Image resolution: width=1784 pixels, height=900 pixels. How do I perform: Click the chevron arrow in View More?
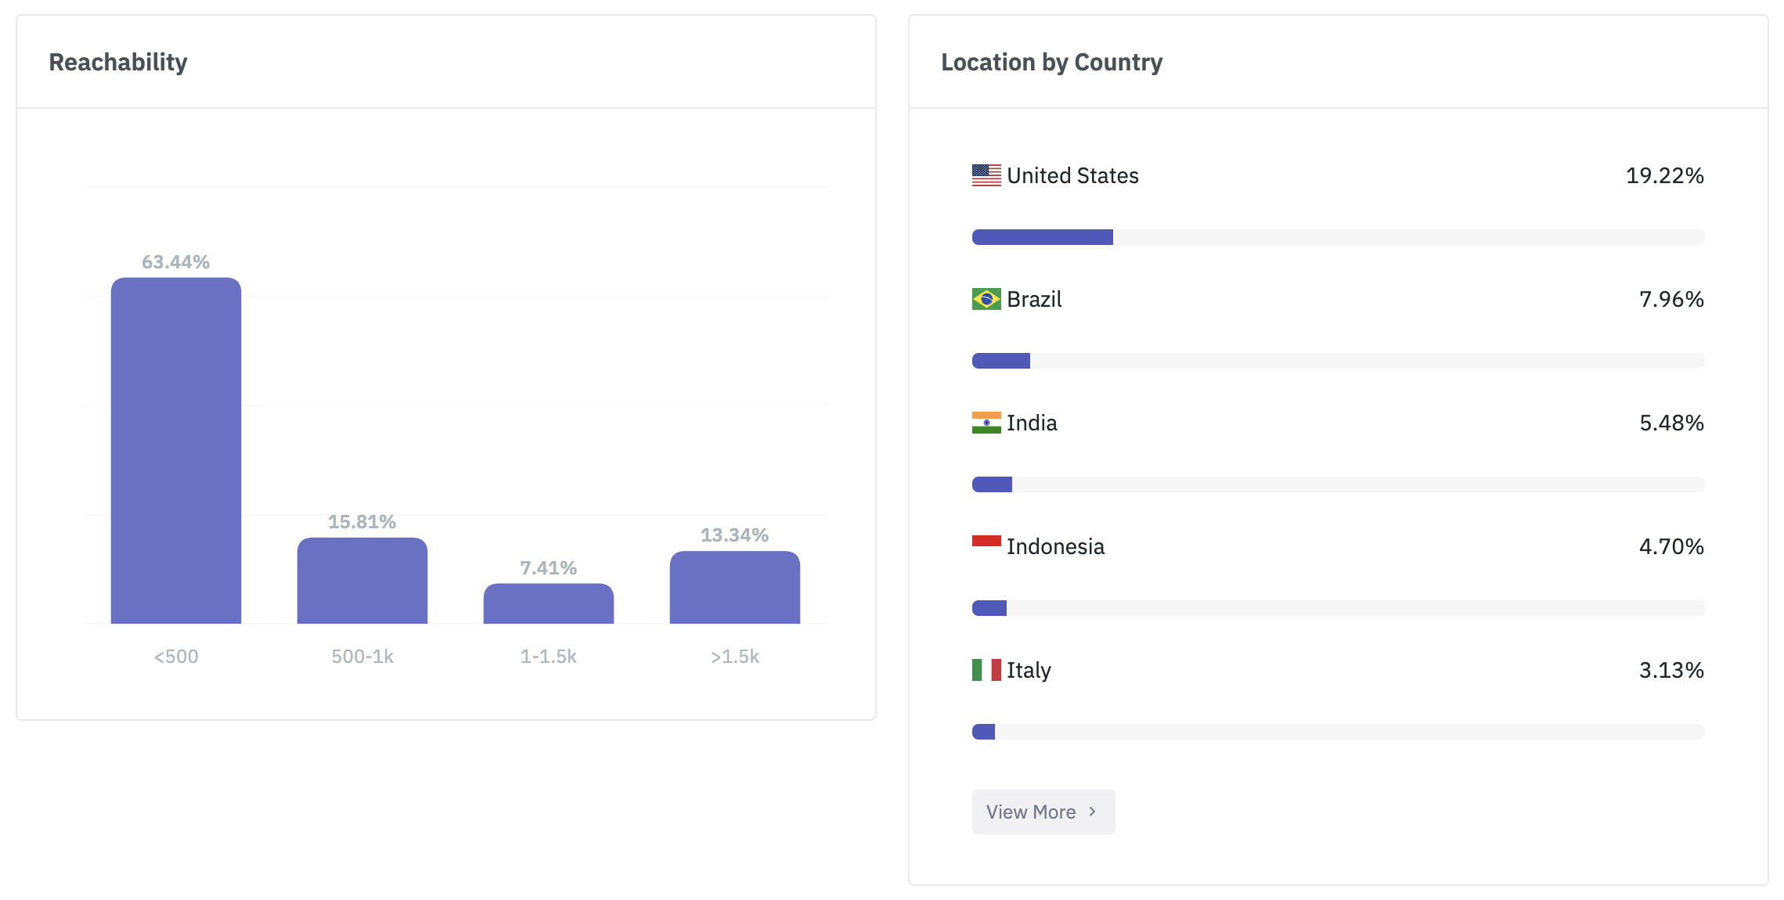click(x=1092, y=812)
